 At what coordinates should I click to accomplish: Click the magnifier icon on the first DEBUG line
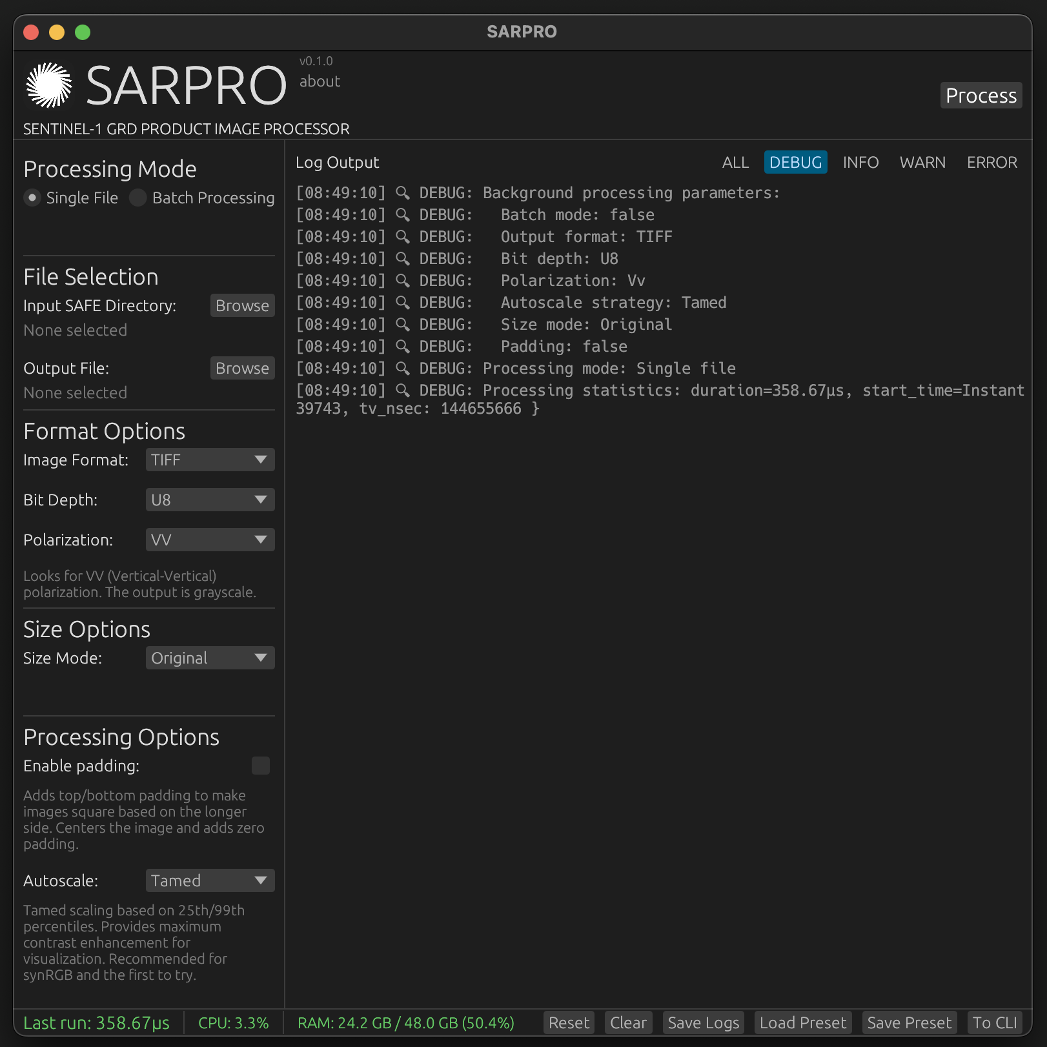point(403,192)
